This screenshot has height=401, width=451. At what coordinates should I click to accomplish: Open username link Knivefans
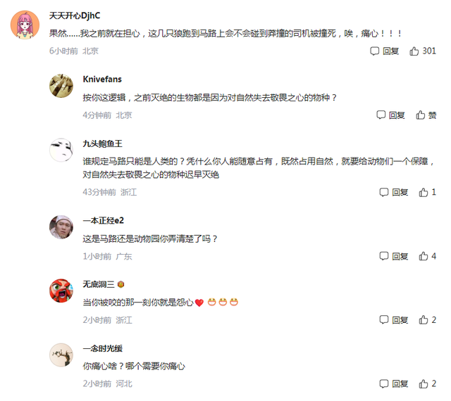pyautogui.click(x=102, y=79)
